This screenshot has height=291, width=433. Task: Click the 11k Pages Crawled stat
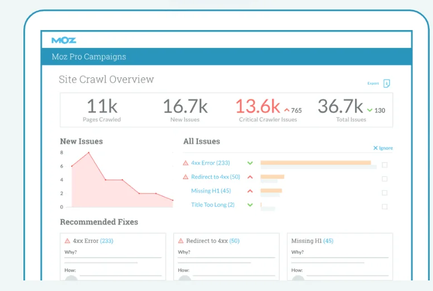pyautogui.click(x=102, y=110)
